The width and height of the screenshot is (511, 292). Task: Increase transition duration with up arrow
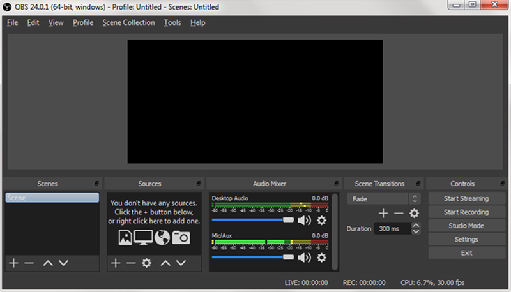tap(416, 225)
